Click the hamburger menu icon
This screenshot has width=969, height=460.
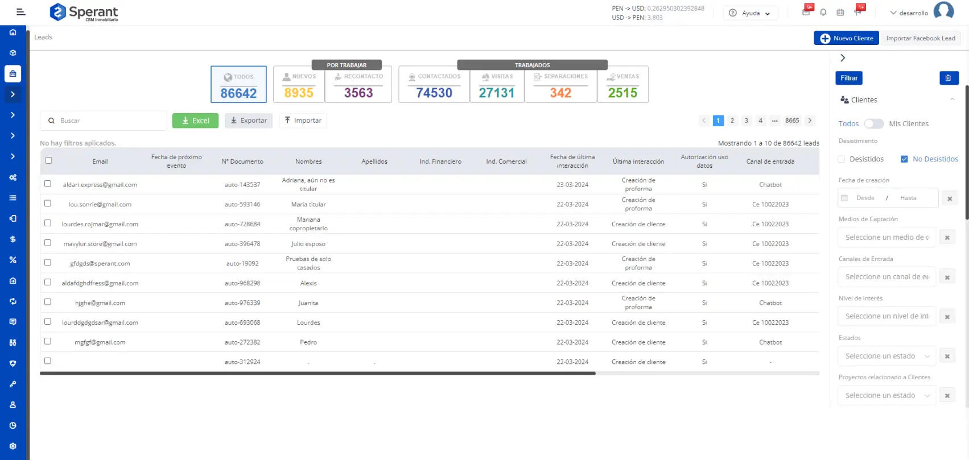pyautogui.click(x=21, y=12)
